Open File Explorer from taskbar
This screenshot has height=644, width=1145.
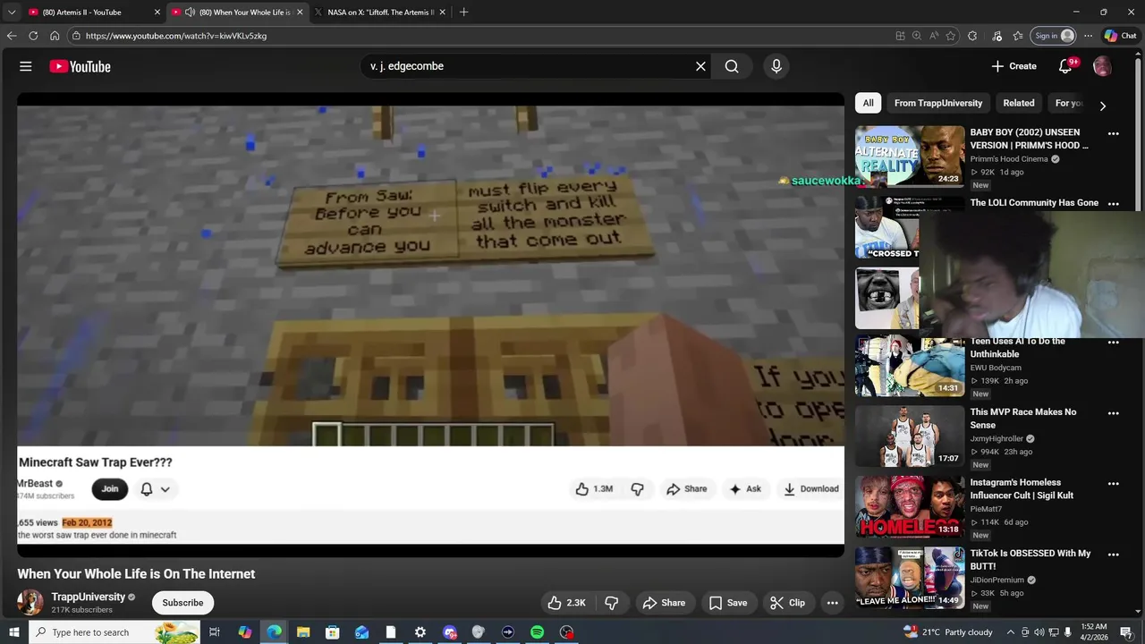coord(303,632)
